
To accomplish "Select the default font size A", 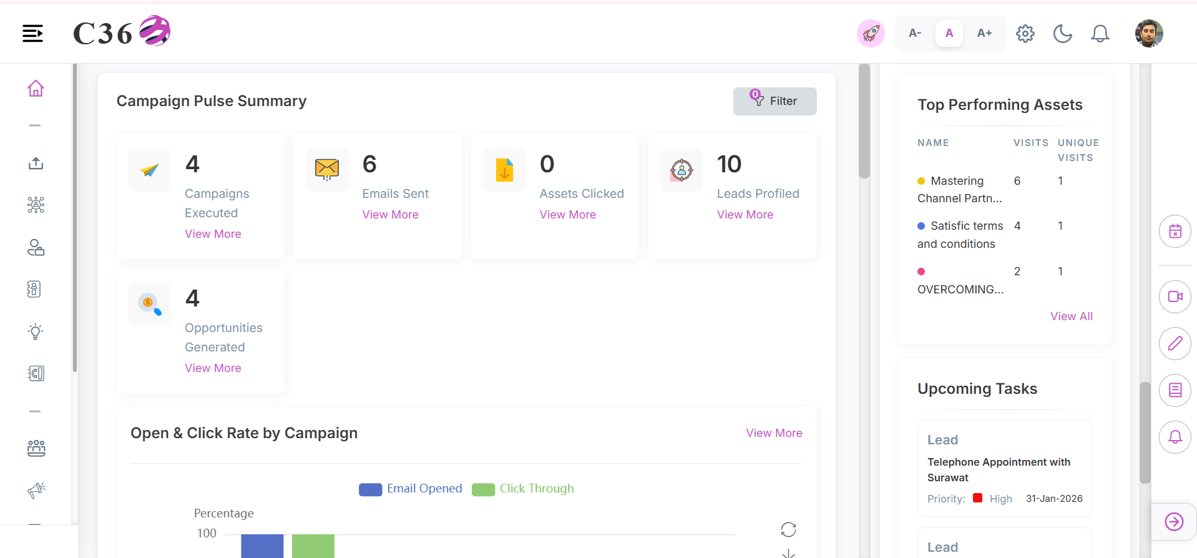I will pos(949,33).
